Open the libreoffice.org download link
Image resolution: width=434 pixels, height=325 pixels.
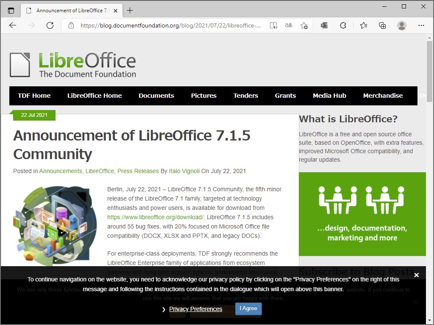[x=155, y=217]
